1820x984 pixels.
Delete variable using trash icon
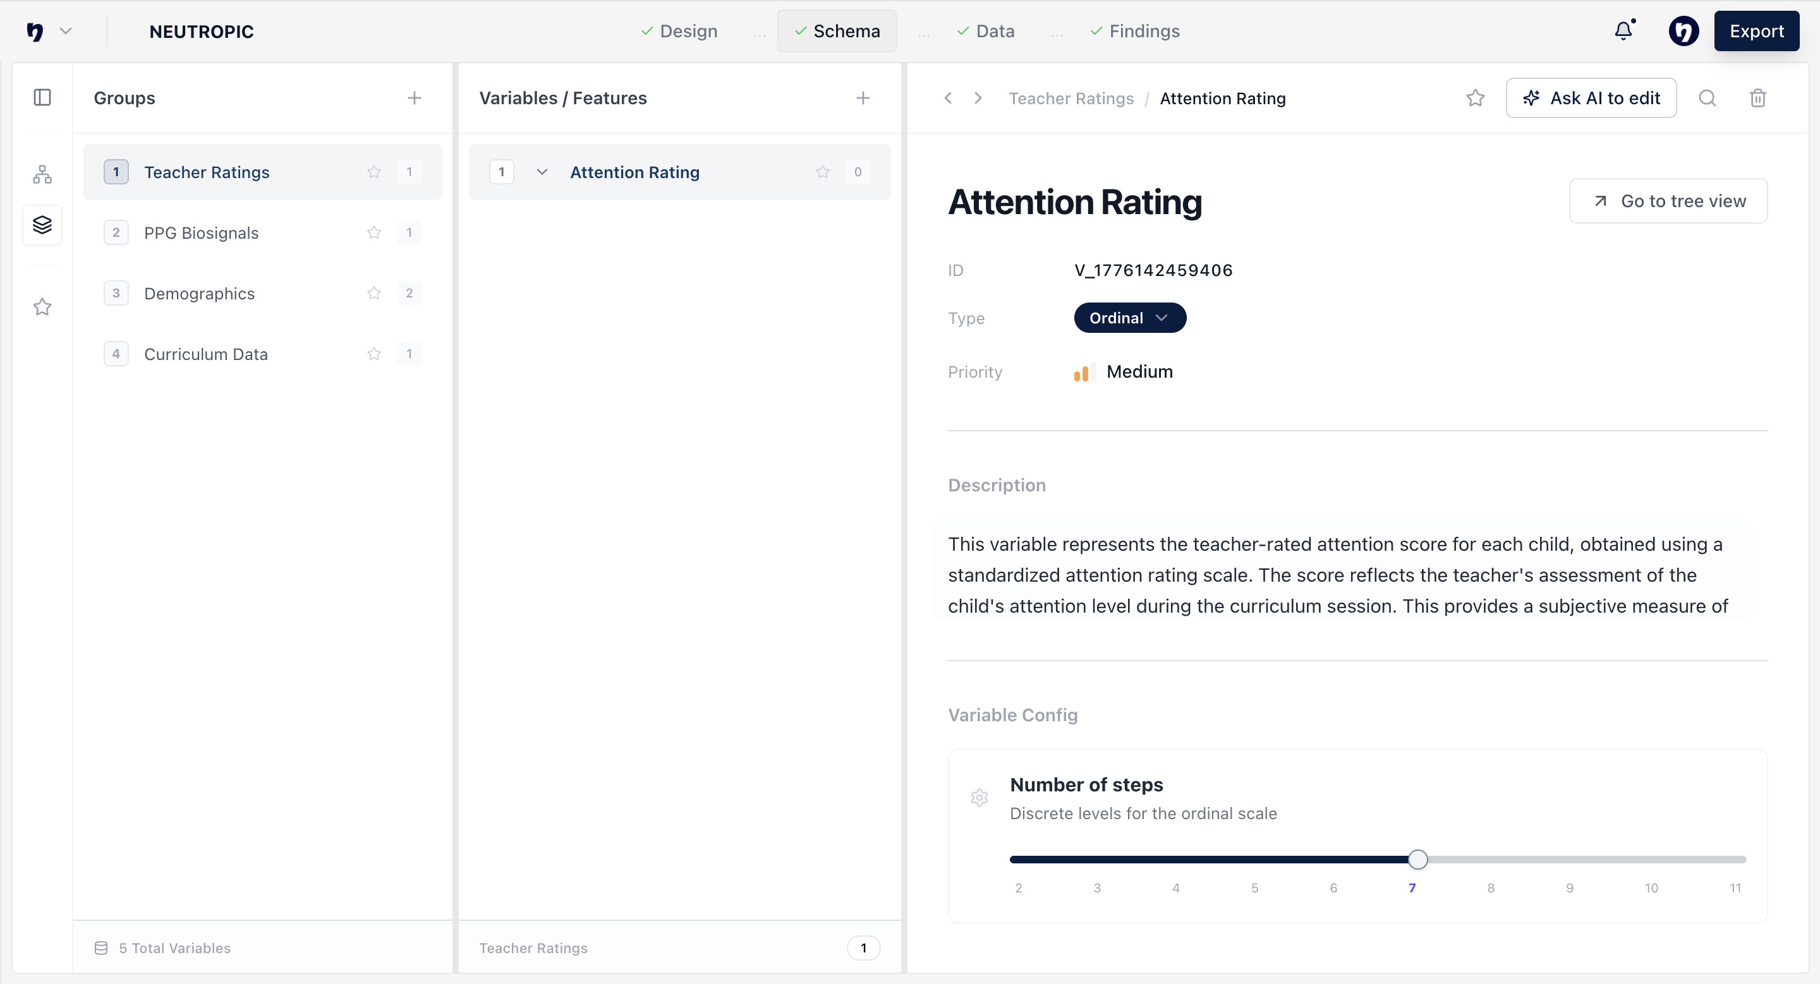click(1758, 98)
